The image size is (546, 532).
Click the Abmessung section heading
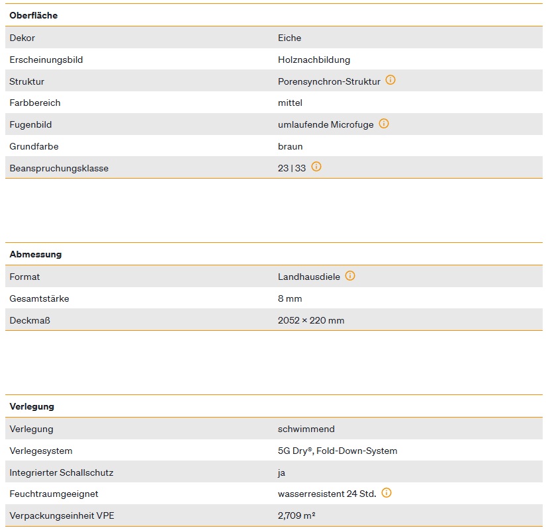36,255
